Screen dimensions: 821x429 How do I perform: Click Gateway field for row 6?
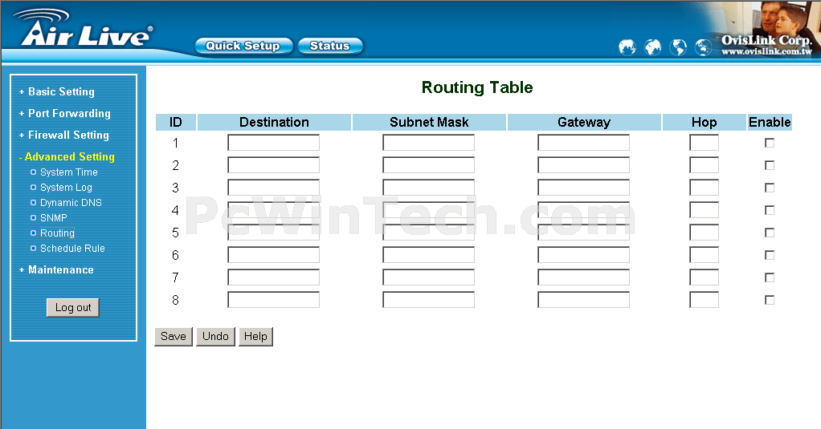(583, 255)
